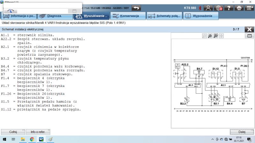Click the Dalej button
The height and width of the screenshot is (143, 255).
click(242, 132)
